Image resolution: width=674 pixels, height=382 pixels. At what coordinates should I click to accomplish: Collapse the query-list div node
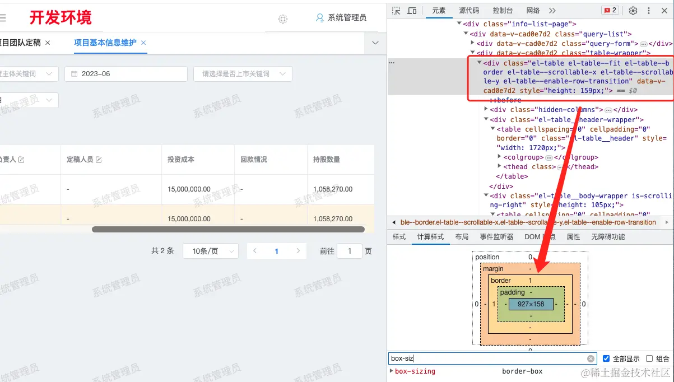(x=466, y=34)
